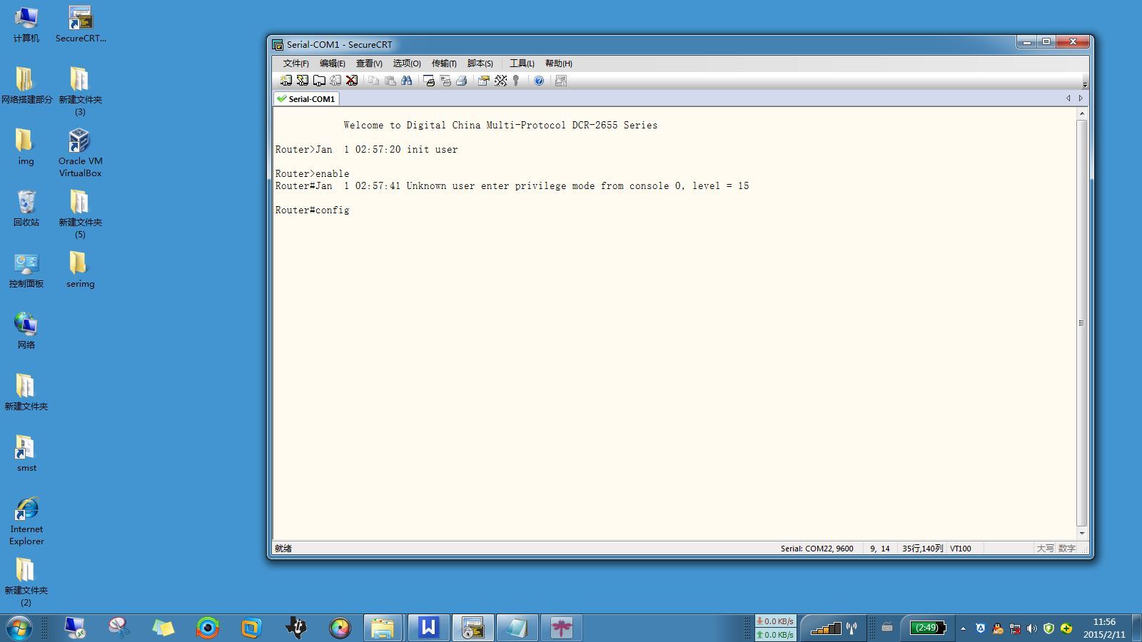Click the terminal vertical scrollbar thumb

click(x=1082, y=323)
